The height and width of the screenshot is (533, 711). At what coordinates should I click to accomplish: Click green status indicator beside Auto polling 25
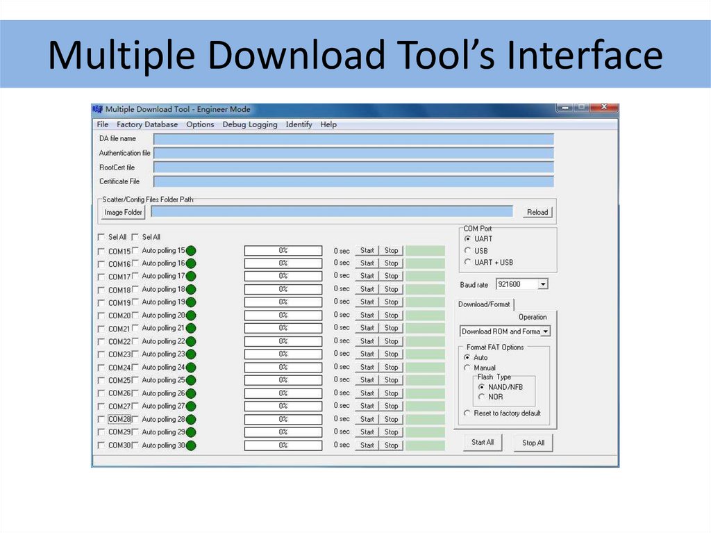click(191, 381)
